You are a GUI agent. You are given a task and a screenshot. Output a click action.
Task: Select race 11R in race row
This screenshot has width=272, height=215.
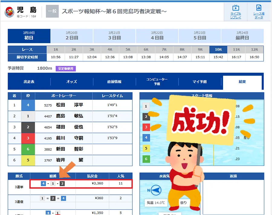236,49
